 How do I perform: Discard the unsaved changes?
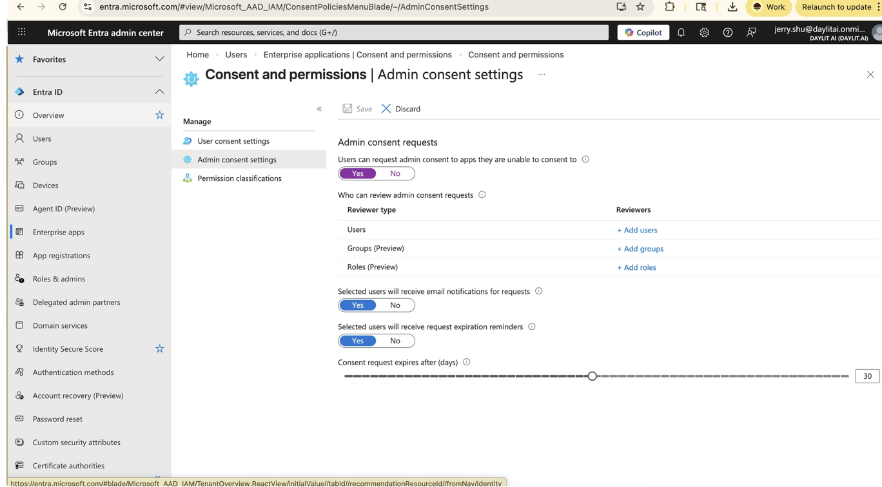click(x=400, y=109)
